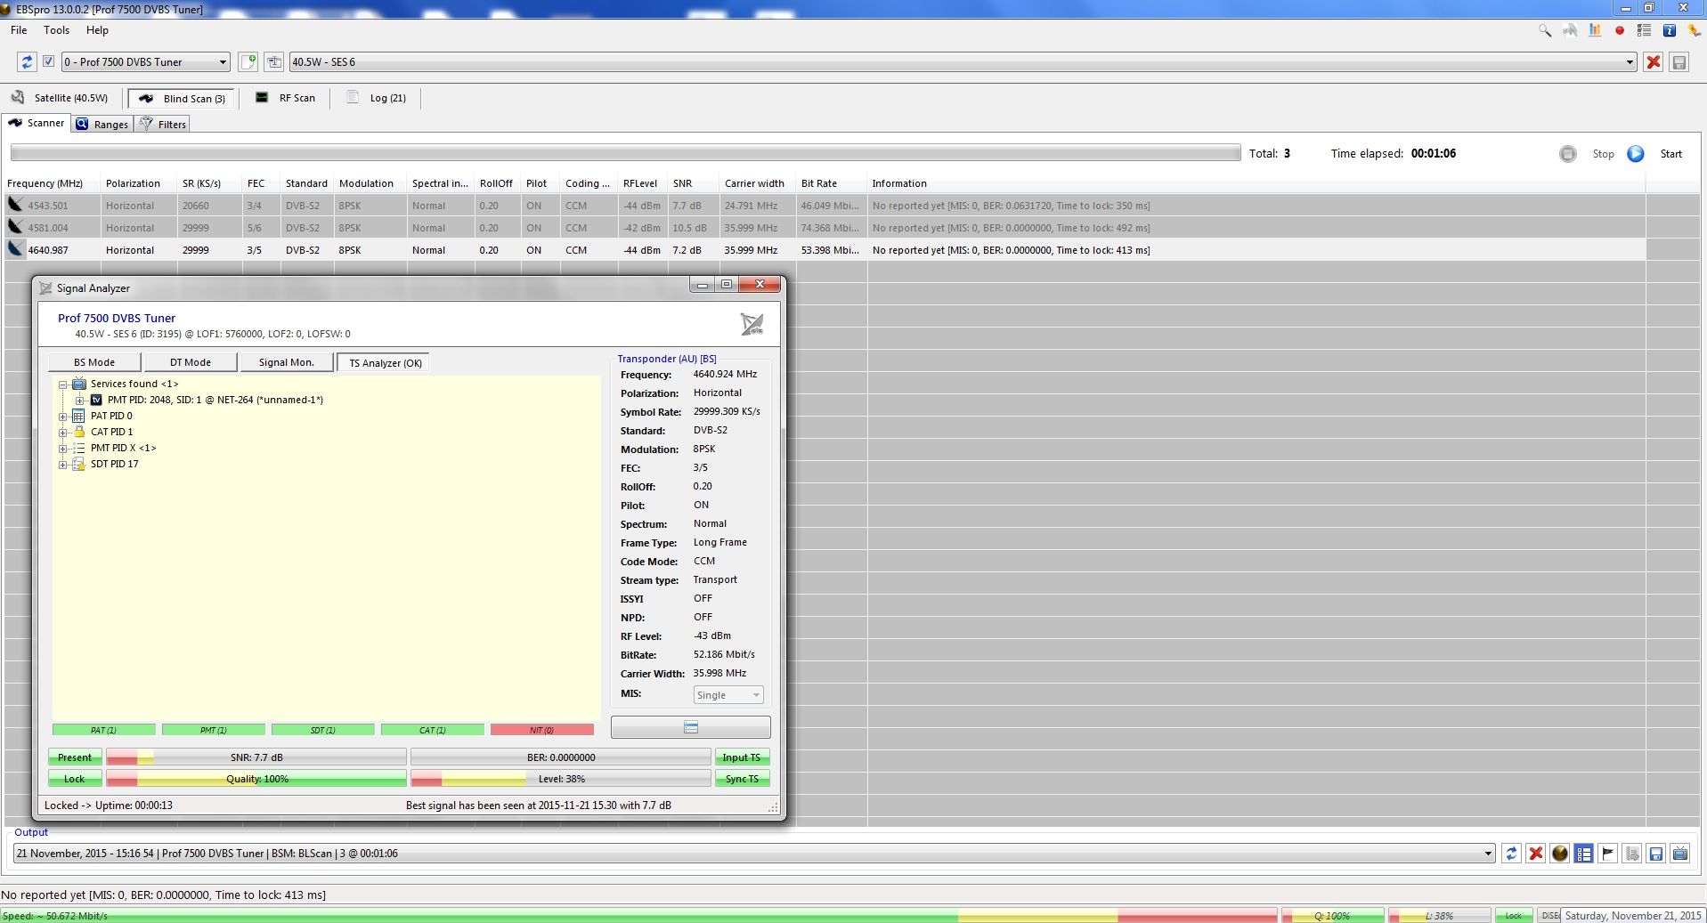This screenshot has height=923, width=1707.
Task: Open the checklist options icon
Action: click(x=1644, y=30)
